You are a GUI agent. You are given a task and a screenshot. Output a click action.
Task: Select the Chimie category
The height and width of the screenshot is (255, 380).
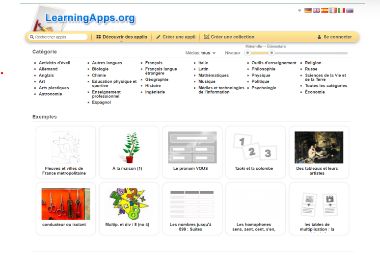click(x=99, y=76)
